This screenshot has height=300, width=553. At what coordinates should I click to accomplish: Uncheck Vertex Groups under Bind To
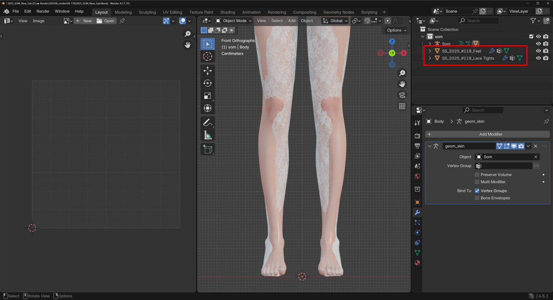coord(477,191)
